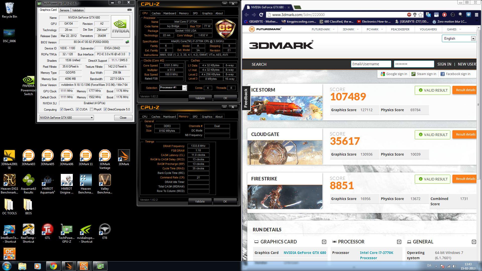
Task: Click Google sign in button
Action: (394, 74)
